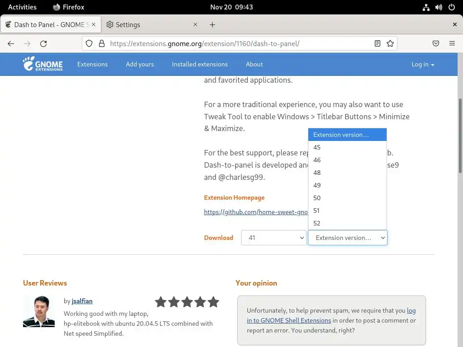Image resolution: width=463 pixels, height=347 pixels.
Task: Click the forward navigation arrow
Action: tap(27, 44)
